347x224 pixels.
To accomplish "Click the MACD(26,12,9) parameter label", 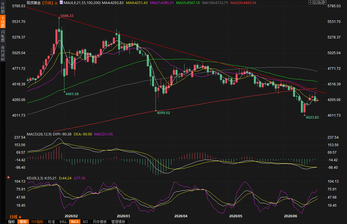I will (39, 134).
